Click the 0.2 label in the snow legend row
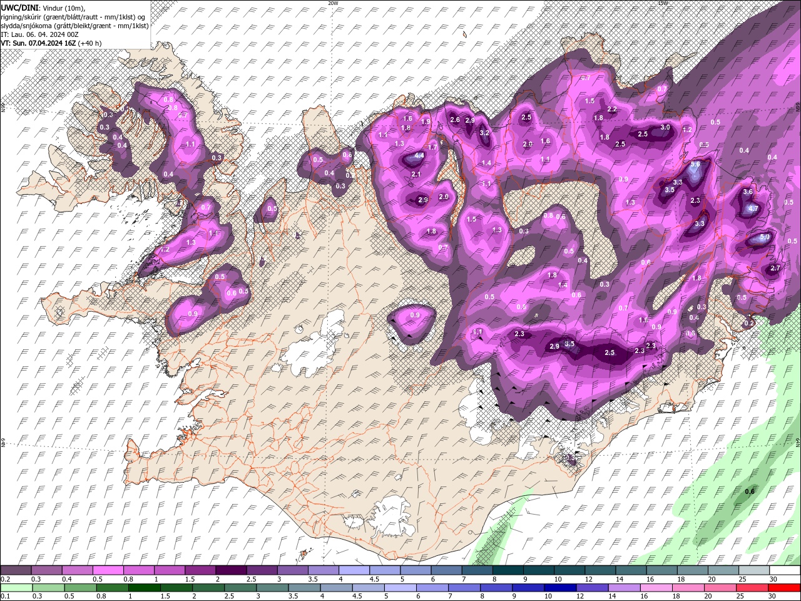 (x=5, y=580)
